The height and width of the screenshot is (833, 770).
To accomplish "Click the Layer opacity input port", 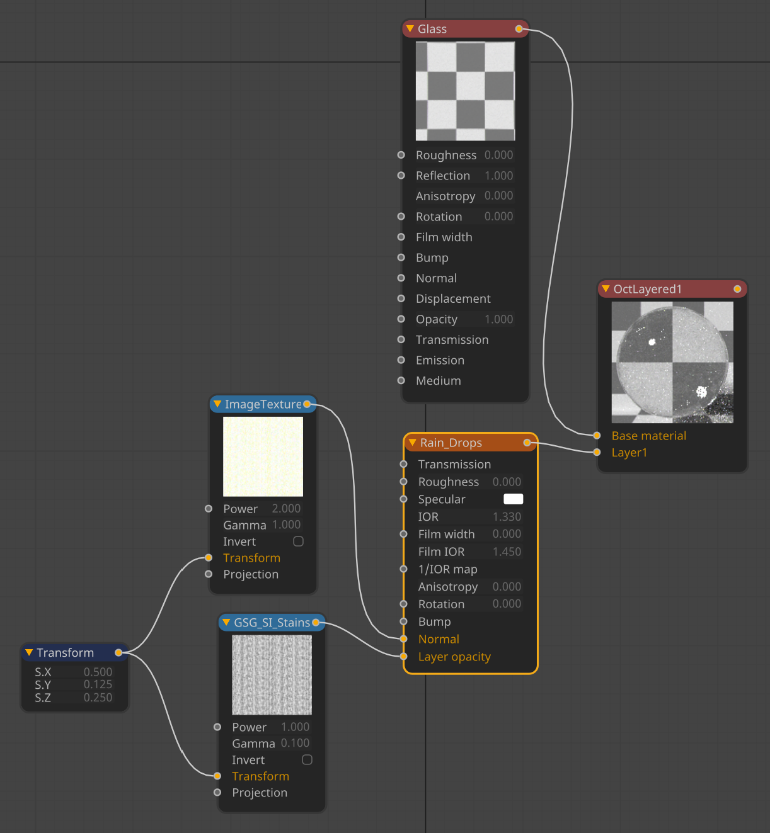I will (404, 657).
